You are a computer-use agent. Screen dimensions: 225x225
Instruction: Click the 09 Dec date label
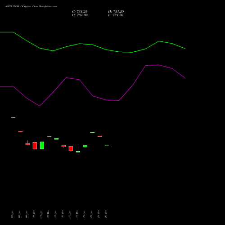click(27, 214)
